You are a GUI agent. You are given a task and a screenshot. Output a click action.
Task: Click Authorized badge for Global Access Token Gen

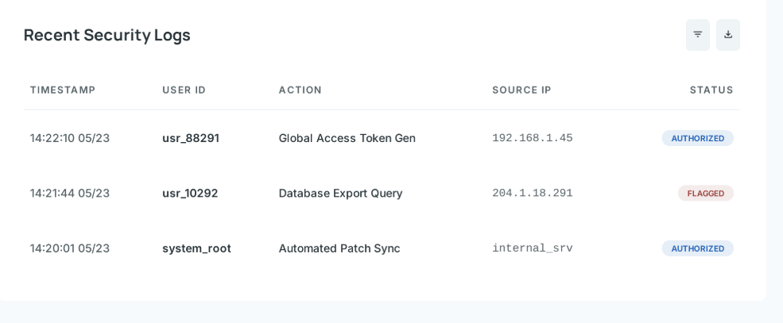point(697,138)
